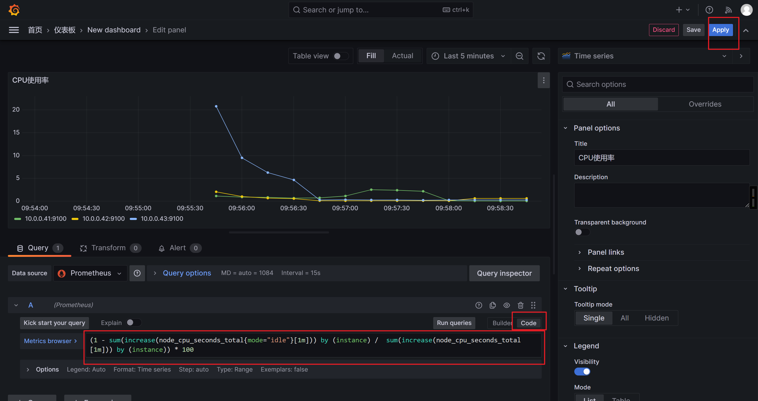Image resolution: width=758 pixels, height=401 pixels.
Task: Open the hamburger navigation menu
Action: tap(14, 30)
